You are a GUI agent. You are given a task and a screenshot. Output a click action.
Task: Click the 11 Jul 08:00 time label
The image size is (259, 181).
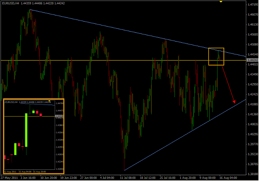pyautogui.click(x=128, y=178)
